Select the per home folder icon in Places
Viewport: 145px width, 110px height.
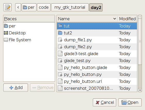point(6,26)
